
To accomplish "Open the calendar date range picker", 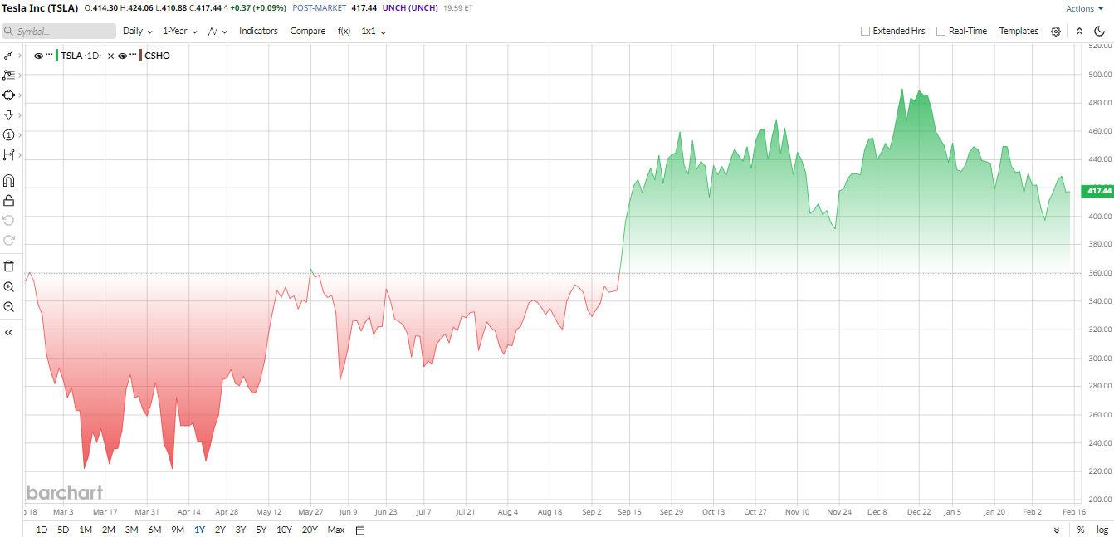I will (360, 530).
